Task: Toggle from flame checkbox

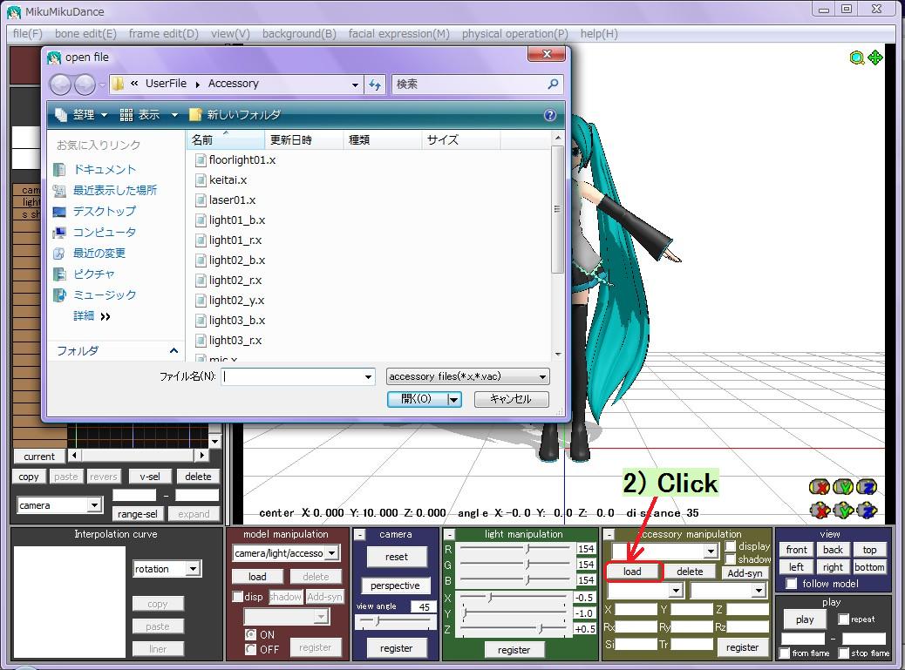Action: (785, 653)
